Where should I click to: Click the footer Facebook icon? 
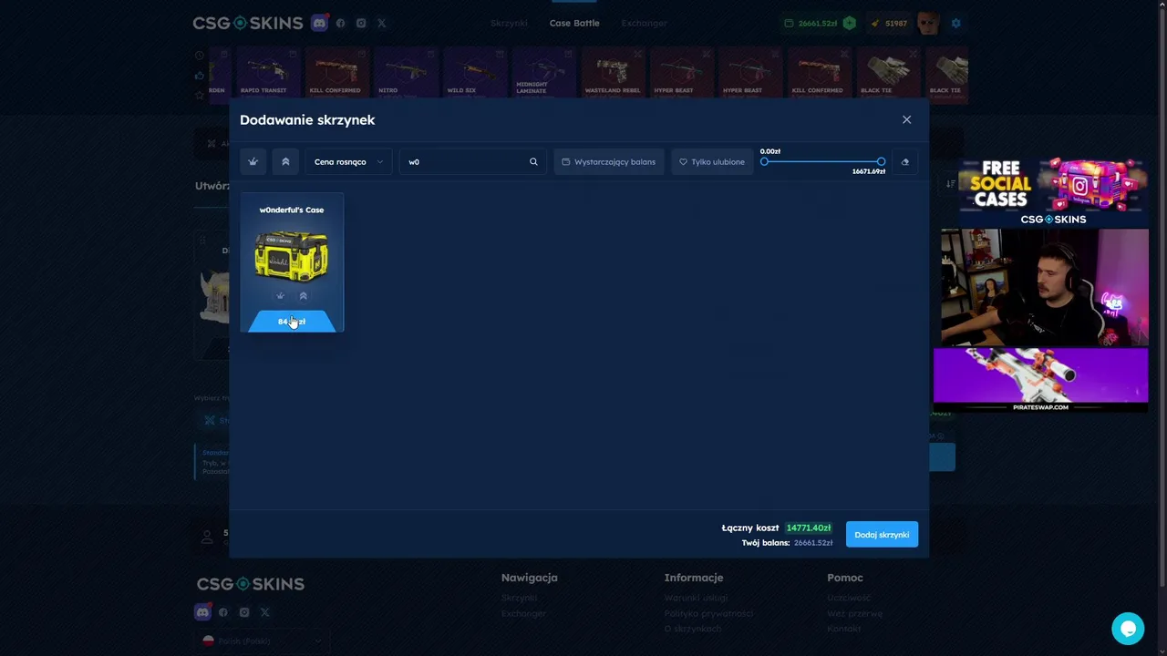tap(223, 612)
